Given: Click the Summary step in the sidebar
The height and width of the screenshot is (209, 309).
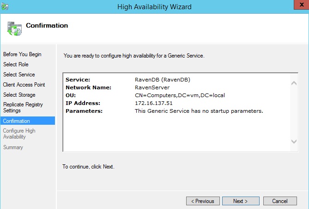Looking at the screenshot, I should [13, 147].
